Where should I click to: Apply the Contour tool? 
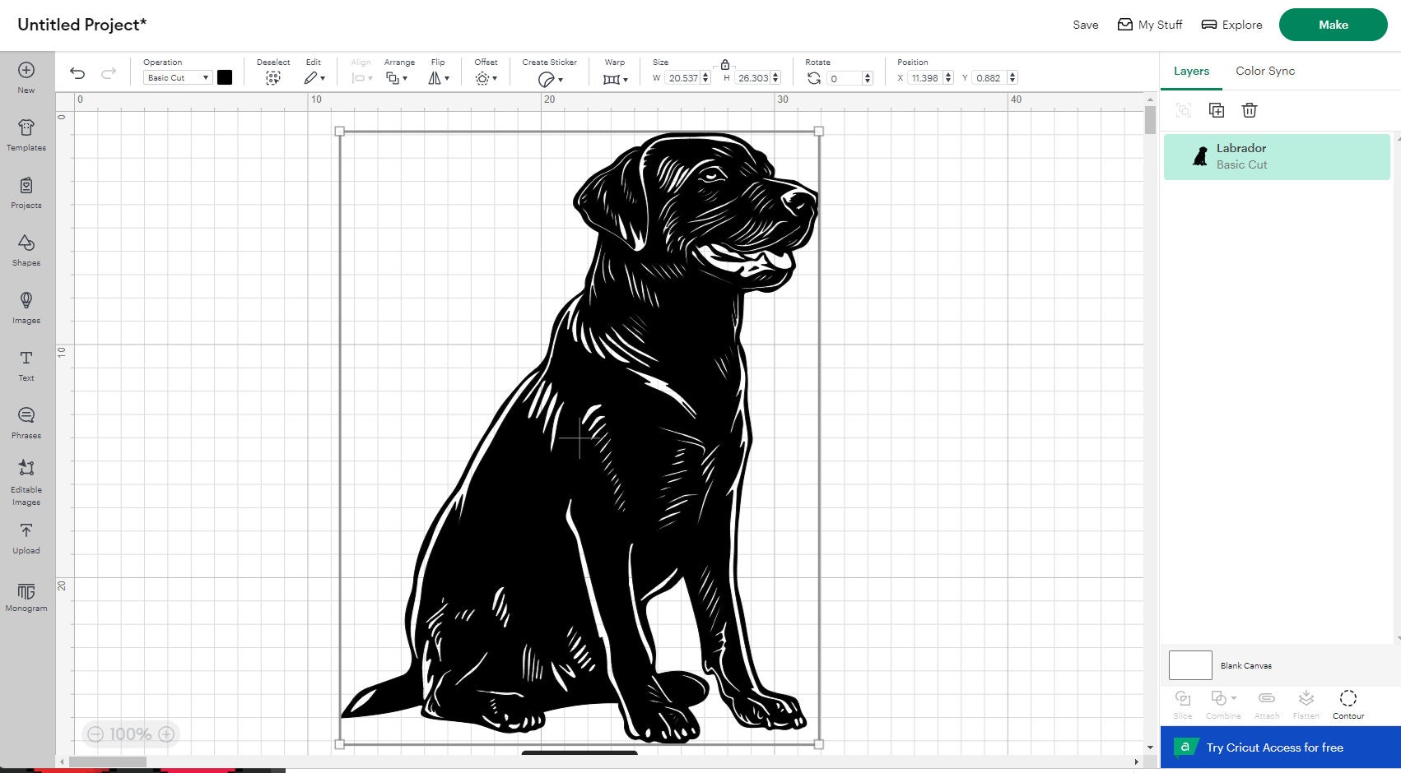[1347, 703]
